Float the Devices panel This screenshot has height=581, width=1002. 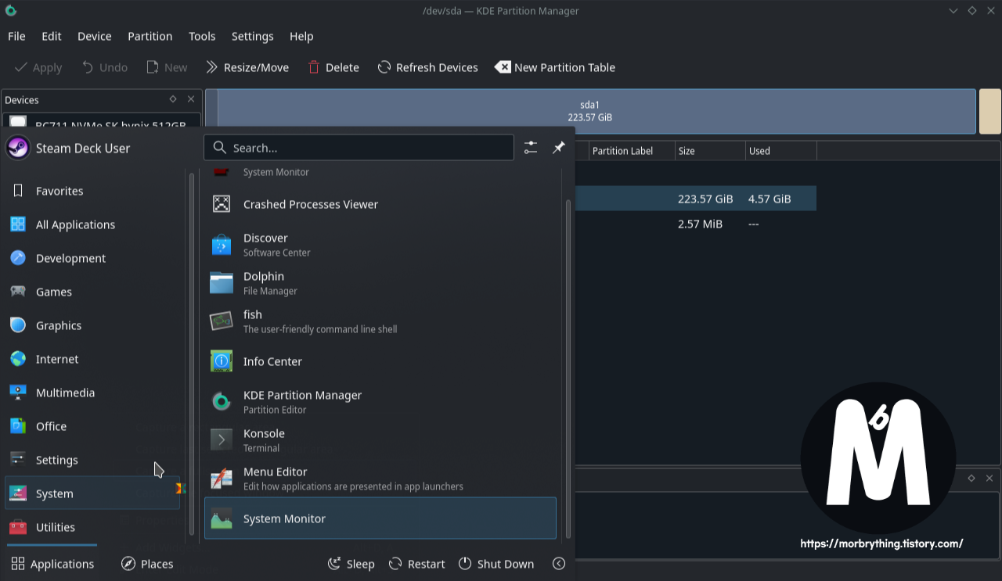coord(172,99)
